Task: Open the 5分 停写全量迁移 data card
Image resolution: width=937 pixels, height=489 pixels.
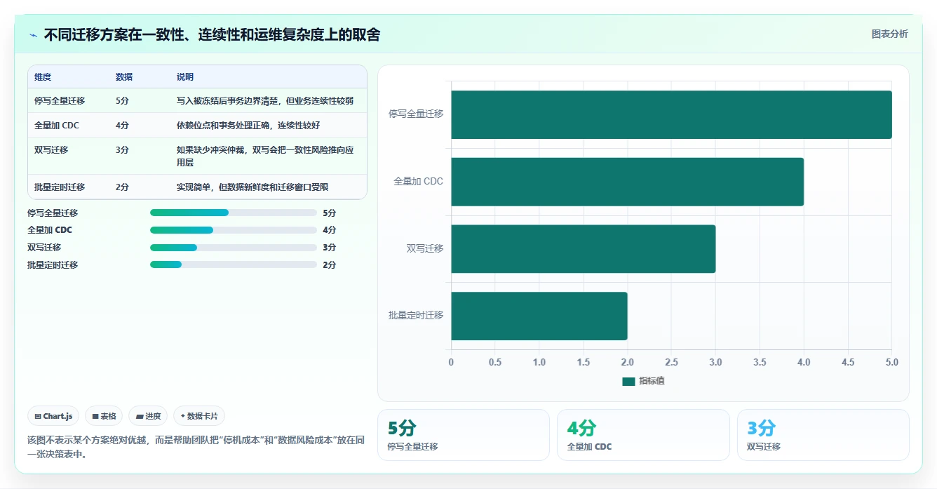Action: coord(464,435)
